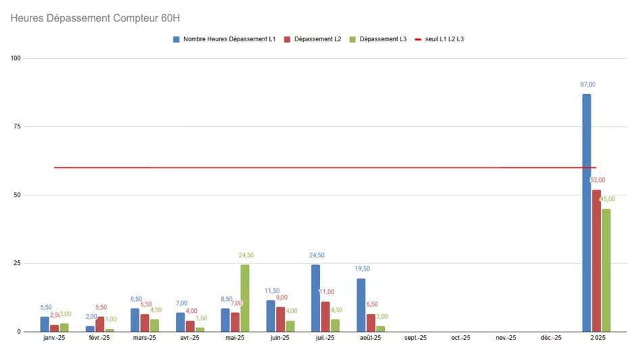Image resolution: width=636 pixels, height=344 pixels.
Task: Select the blue 11,50 bar in juin-25
Action: (x=271, y=316)
